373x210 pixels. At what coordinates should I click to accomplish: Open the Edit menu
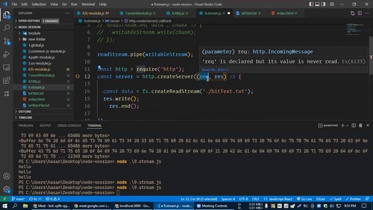(x=24, y=4)
